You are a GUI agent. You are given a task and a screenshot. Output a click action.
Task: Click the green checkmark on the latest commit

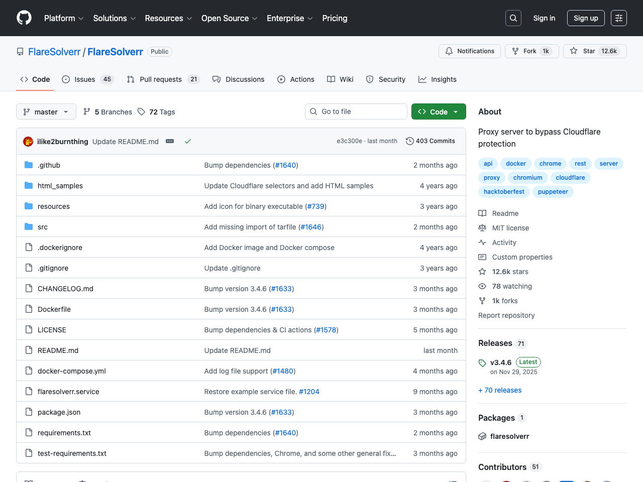tap(188, 141)
